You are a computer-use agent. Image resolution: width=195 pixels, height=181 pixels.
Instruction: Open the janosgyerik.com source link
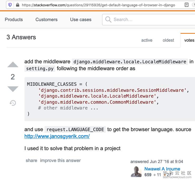(x=57, y=136)
